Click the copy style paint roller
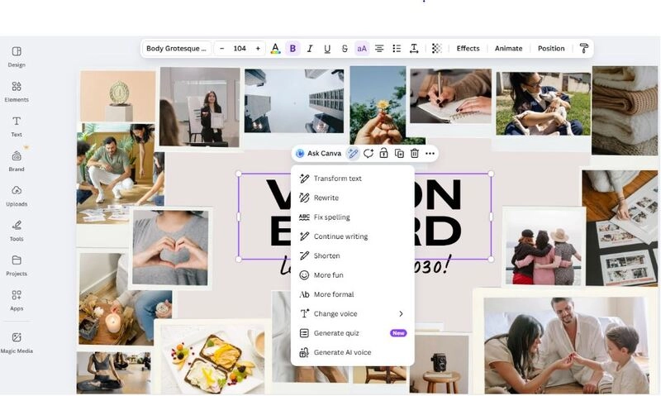 click(x=584, y=49)
